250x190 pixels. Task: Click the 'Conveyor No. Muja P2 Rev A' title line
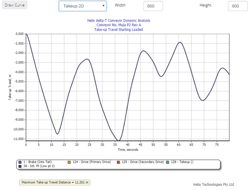pyautogui.click(x=118, y=25)
